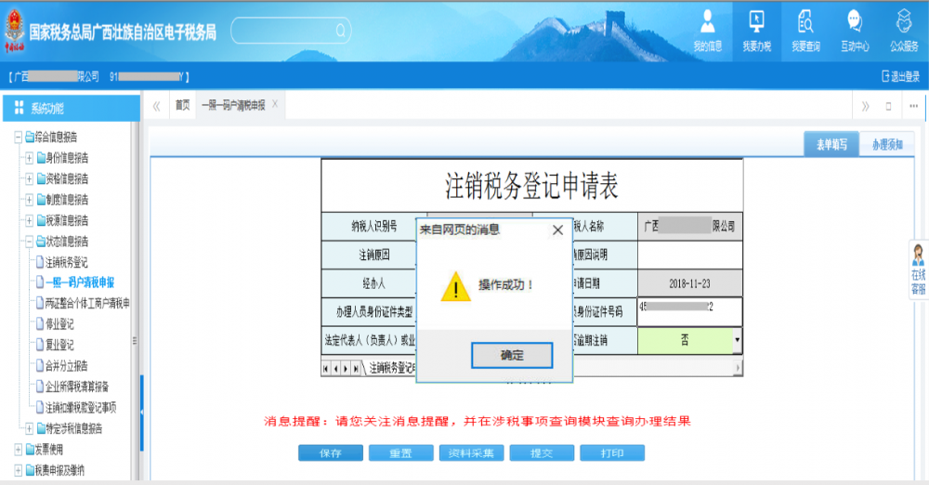
Task: Click 确定 in the message dialog
Action: point(512,355)
